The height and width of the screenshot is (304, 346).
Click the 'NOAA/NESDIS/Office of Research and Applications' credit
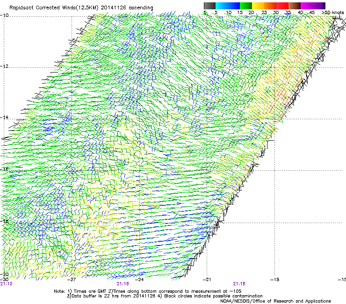click(x=275, y=301)
